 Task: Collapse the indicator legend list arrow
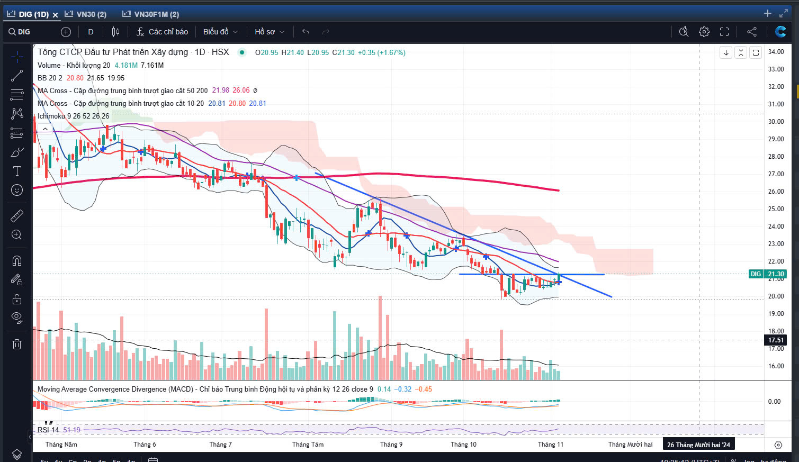46,129
